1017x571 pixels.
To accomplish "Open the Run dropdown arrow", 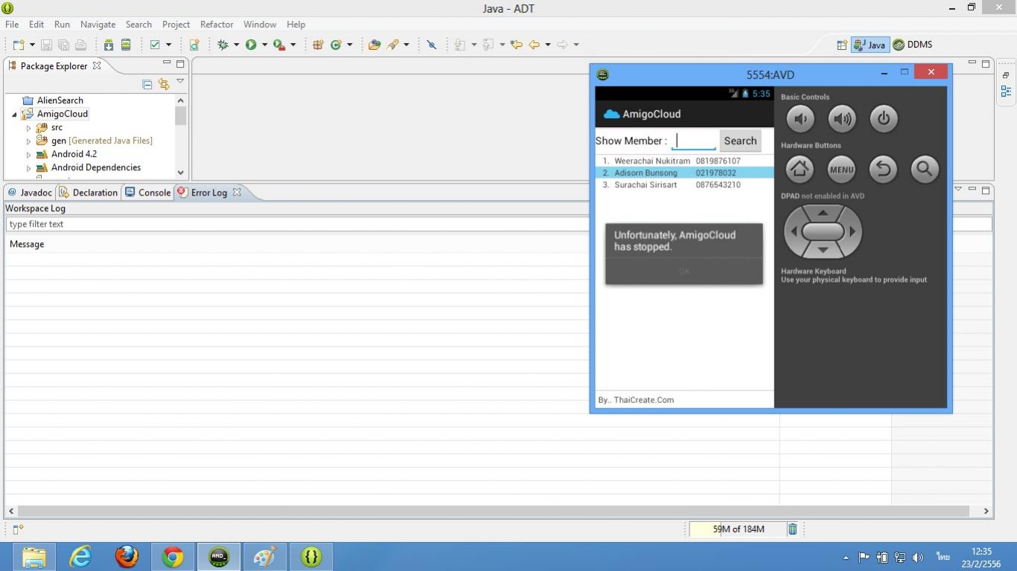I will coord(264,45).
